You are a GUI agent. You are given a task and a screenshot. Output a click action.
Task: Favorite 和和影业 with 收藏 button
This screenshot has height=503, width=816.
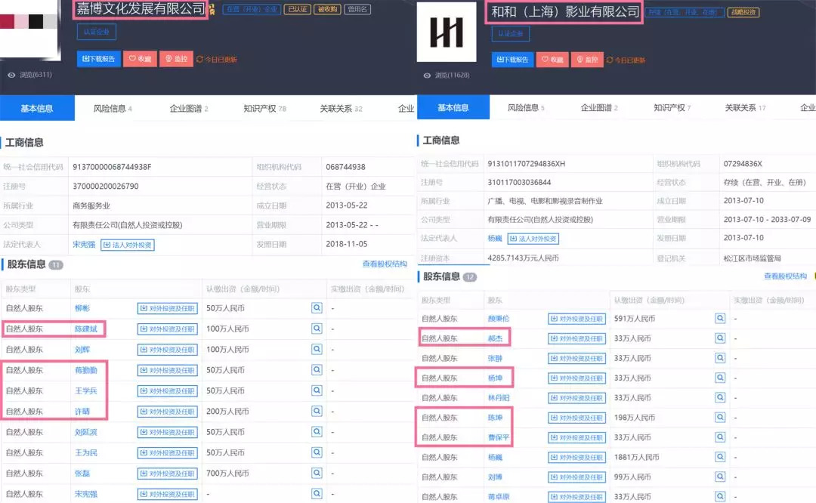tap(552, 60)
